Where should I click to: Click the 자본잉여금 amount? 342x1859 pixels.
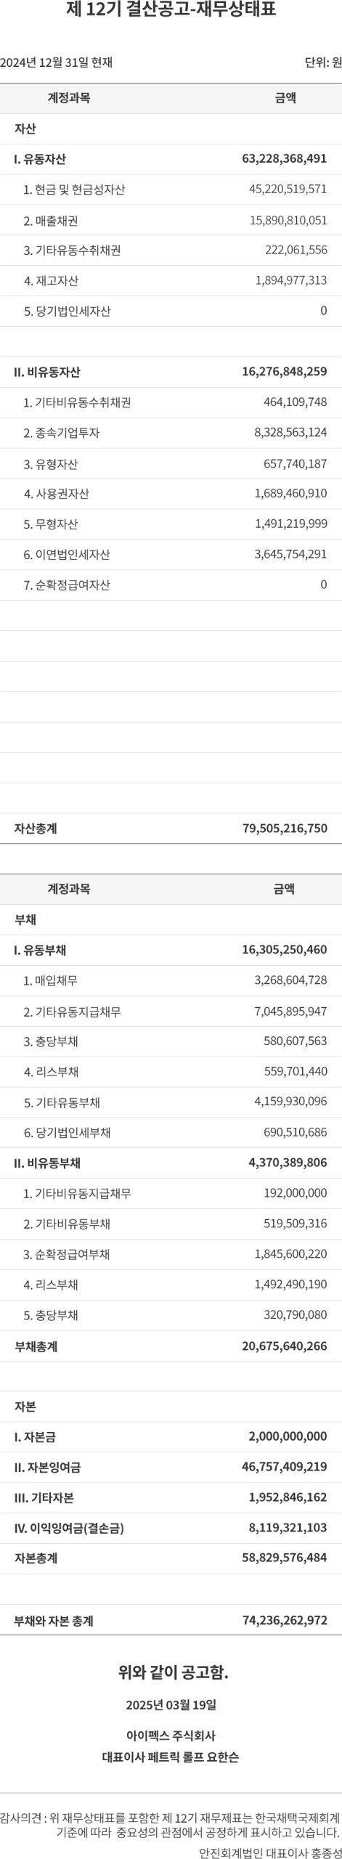(x=285, y=1468)
